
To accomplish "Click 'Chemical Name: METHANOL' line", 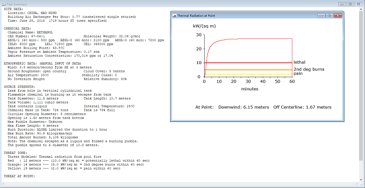I will pyautogui.click(x=30, y=33).
